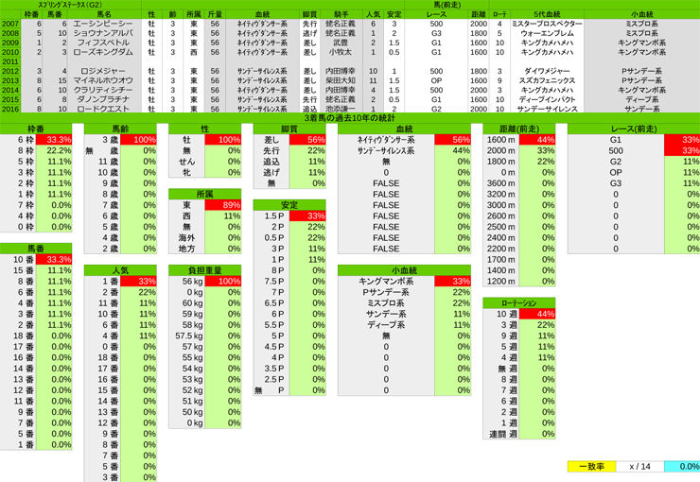Select jockey 武豊 cell
Image resolution: width=700 pixels, height=482 pixels.
click(x=341, y=43)
